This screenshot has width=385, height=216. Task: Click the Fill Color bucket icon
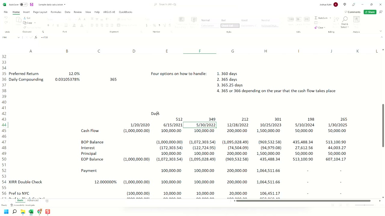coord(74,25)
